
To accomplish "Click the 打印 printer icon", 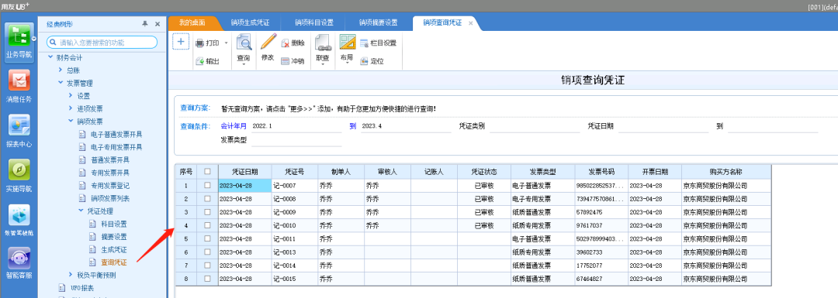I will [199, 43].
